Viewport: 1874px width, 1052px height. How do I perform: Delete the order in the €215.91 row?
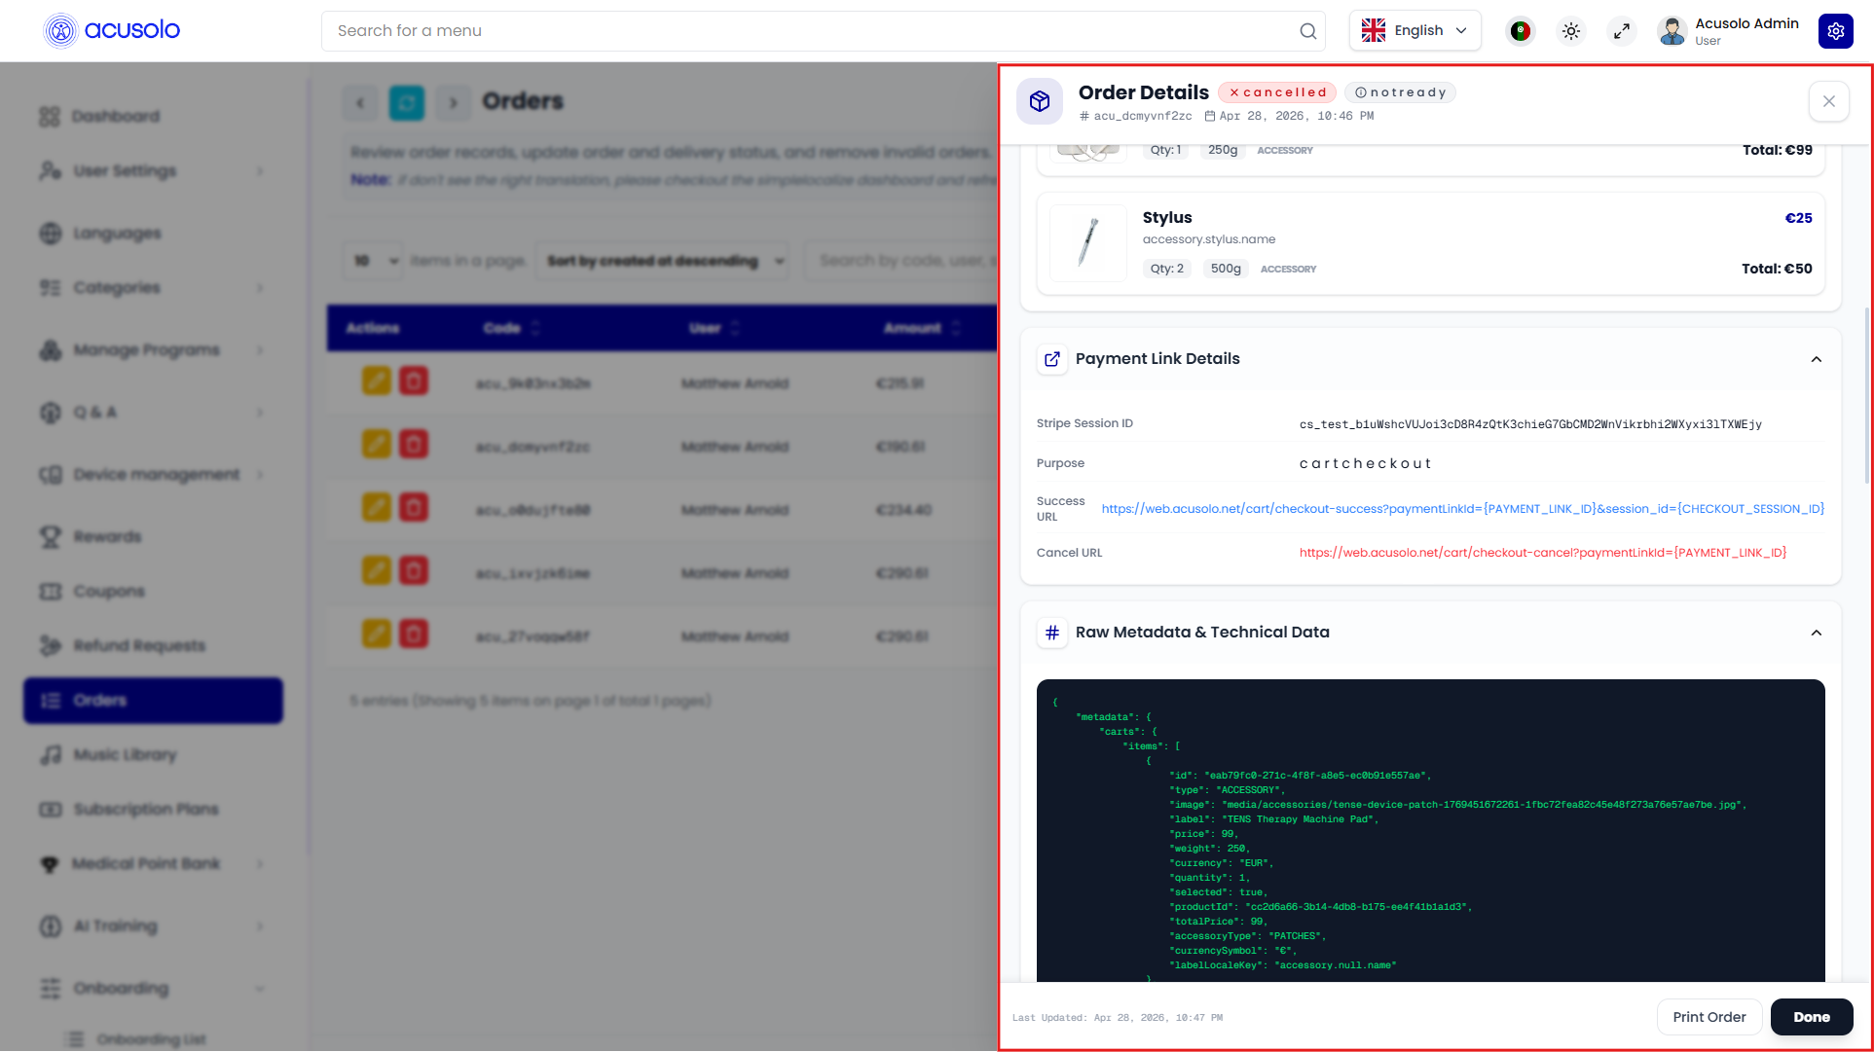[414, 381]
